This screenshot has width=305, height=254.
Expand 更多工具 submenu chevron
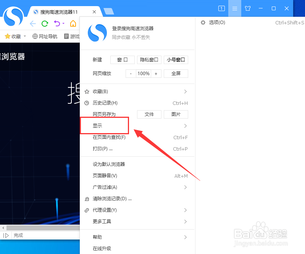tap(186, 222)
